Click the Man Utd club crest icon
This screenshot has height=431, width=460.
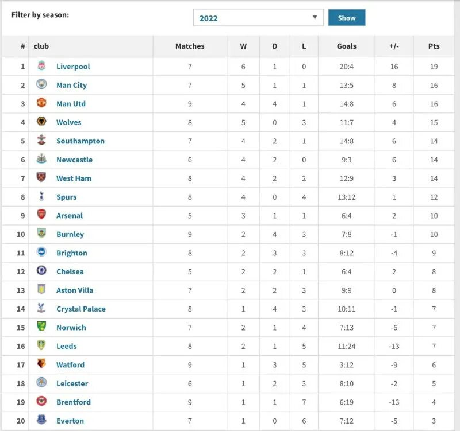(41, 103)
